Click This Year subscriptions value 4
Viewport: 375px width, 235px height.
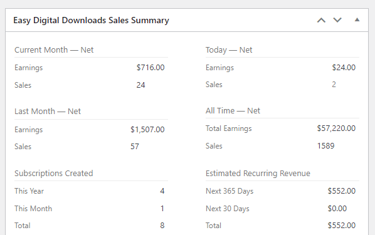162,191
